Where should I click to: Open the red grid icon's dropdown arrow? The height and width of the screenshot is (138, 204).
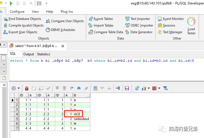[159, 88]
